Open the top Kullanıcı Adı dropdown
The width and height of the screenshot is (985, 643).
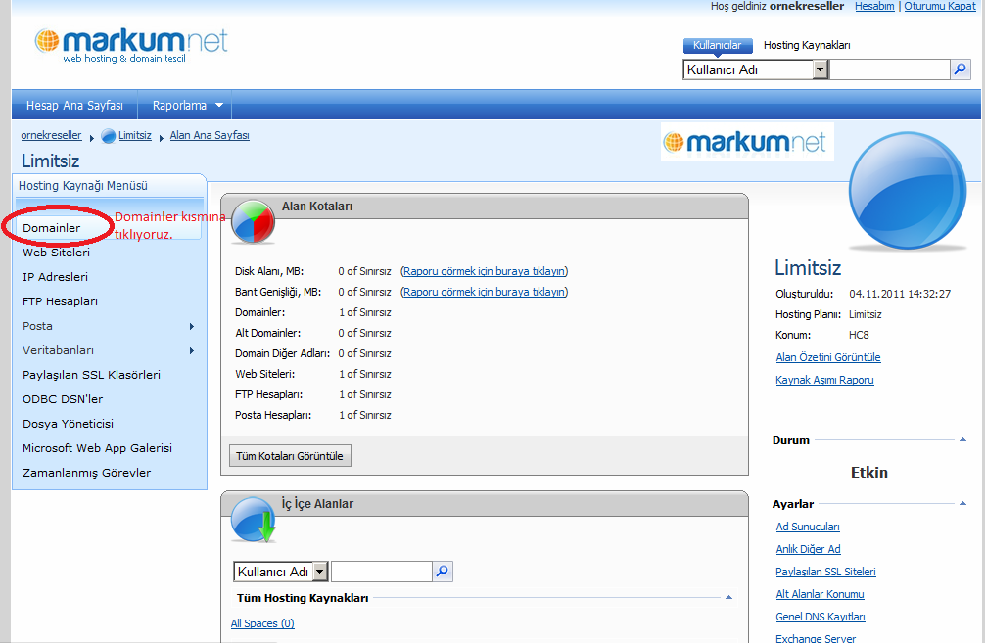(x=820, y=69)
